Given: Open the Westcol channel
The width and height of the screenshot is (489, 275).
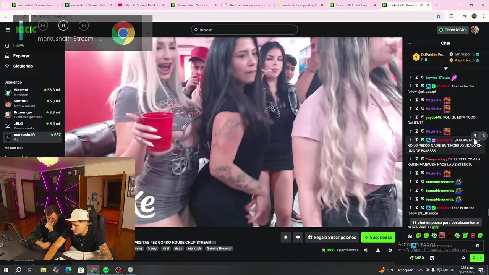Looking at the screenshot, I should point(32,92).
